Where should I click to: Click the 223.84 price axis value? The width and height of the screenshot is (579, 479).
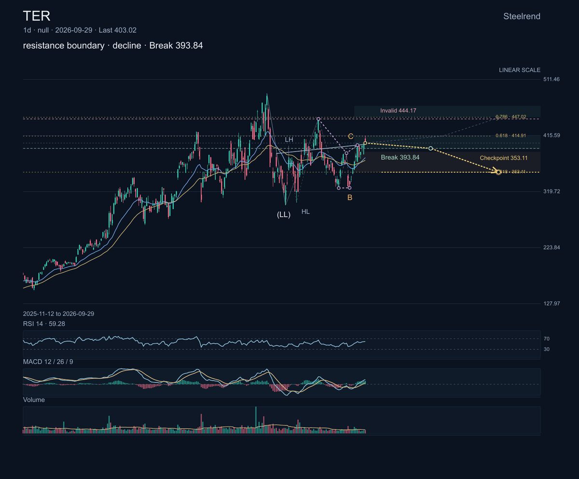552,247
